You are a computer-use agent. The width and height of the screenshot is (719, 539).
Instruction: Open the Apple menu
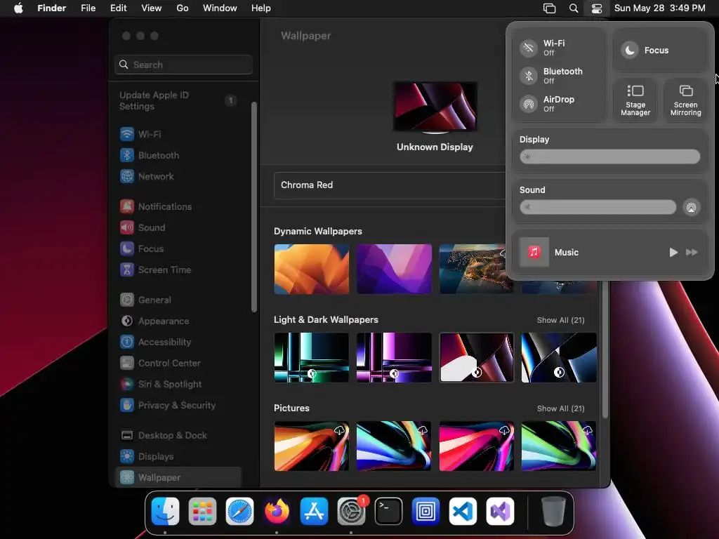click(18, 8)
